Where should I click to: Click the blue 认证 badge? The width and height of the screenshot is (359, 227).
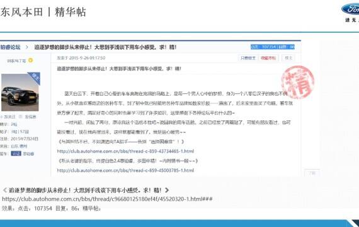16,153
